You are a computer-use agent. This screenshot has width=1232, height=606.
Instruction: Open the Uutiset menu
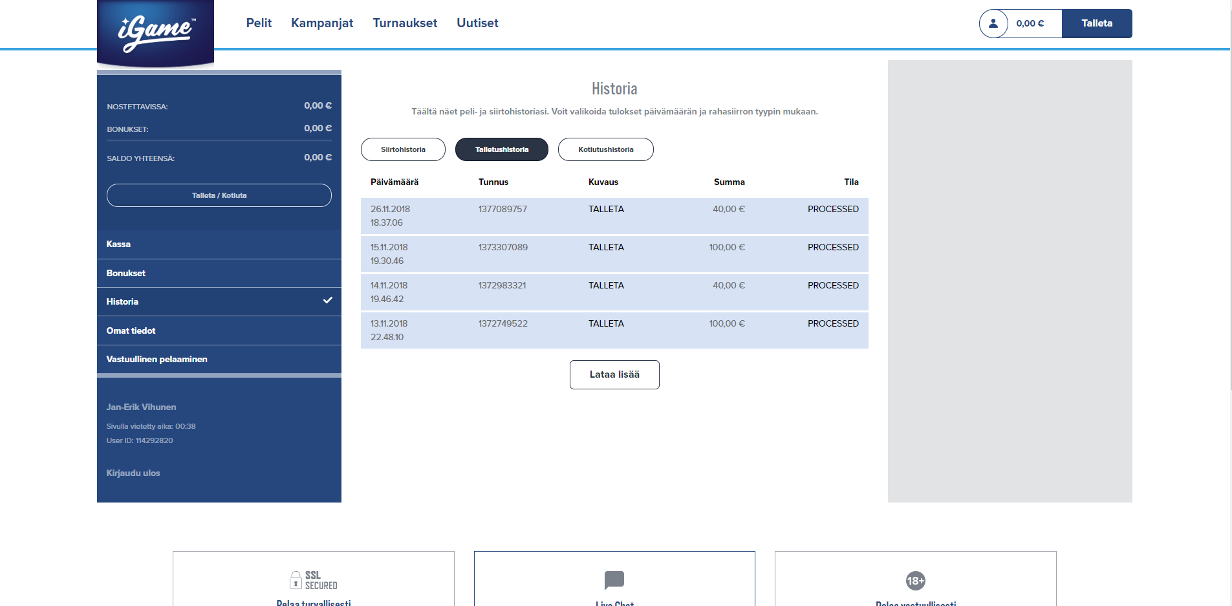click(x=477, y=23)
